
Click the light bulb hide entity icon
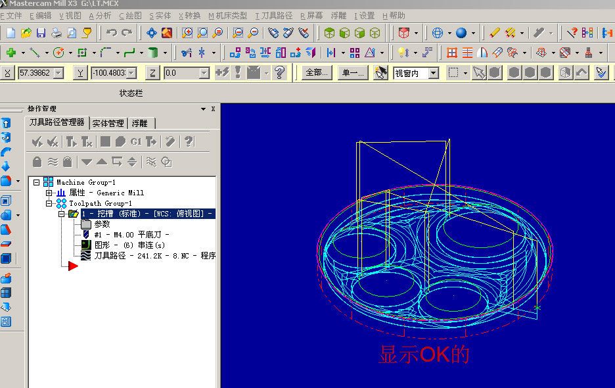[403, 53]
